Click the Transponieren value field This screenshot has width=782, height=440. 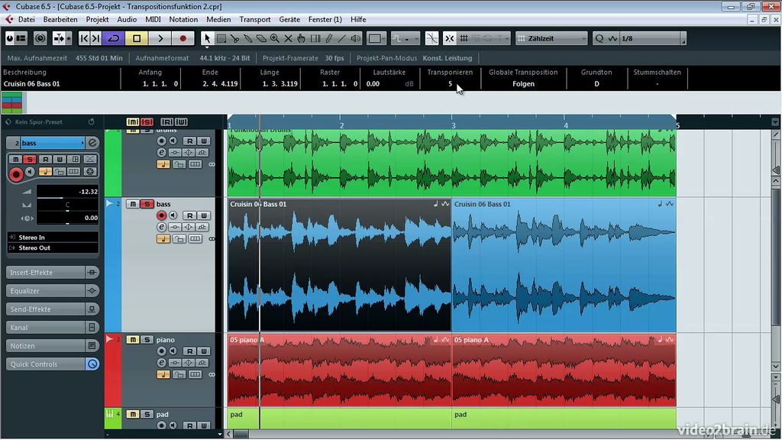tap(450, 84)
